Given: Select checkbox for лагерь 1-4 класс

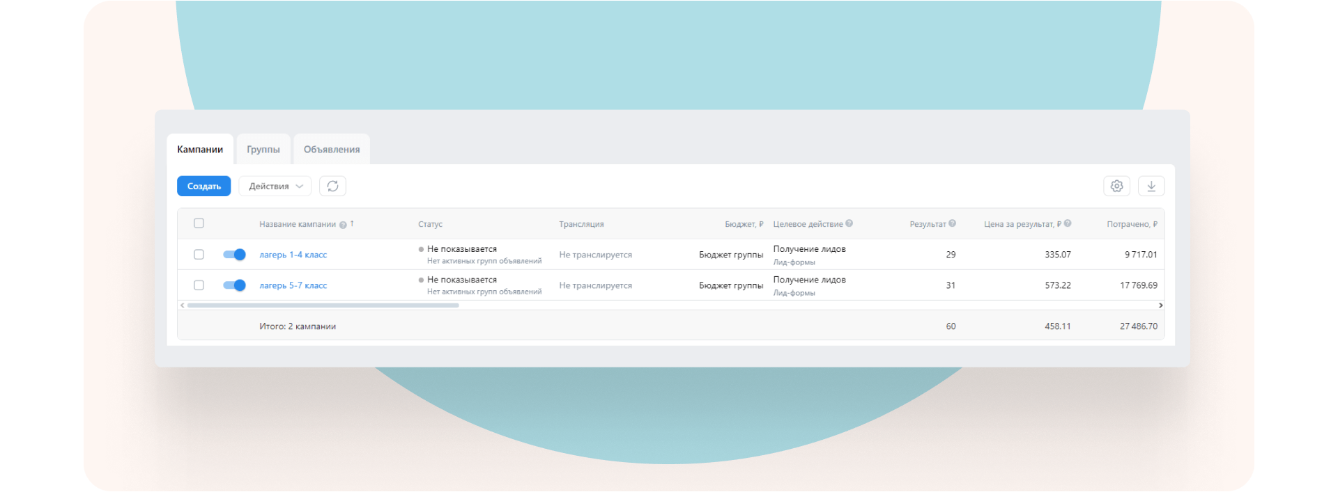Looking at the screenshot, I should click(x=199, y=255).
